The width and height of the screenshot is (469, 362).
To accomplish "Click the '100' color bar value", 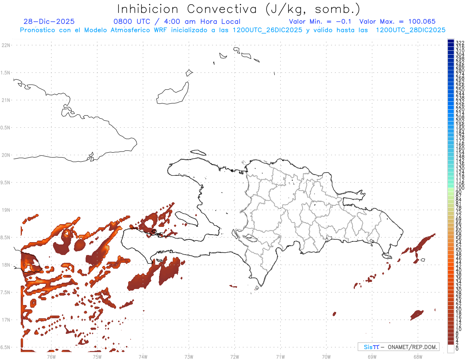I will (460, 188).
